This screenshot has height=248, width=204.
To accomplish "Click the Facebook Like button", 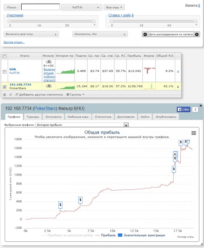I will pyautogui.click(x=184, y=109).
